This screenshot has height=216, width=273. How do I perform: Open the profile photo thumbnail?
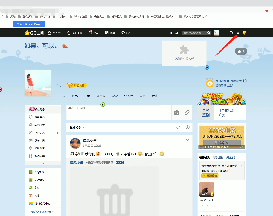tap(38, 83)
